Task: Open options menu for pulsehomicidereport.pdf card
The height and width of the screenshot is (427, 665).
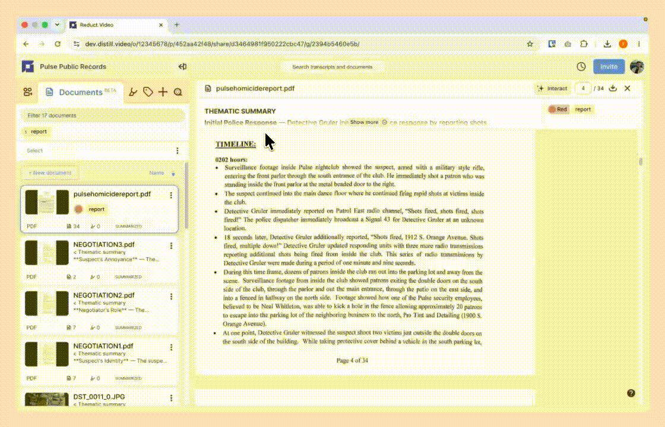Action: [x=171, y=195]
